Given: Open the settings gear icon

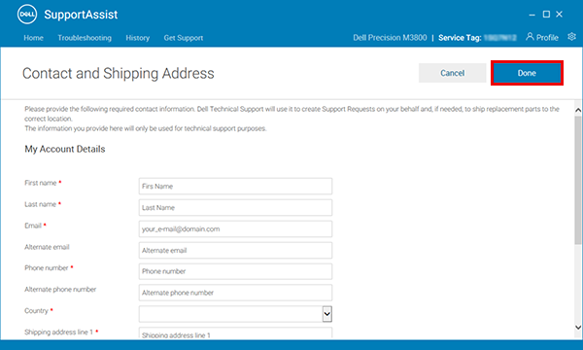Looking at the screenshot, I should pyautogui.click(x=572, y=37).
